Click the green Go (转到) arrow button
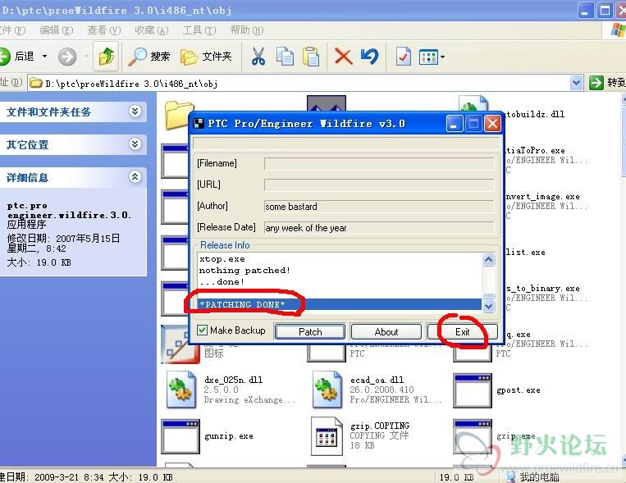The height and width of the screenshot is (483, 626). click(x=596, y=83)
